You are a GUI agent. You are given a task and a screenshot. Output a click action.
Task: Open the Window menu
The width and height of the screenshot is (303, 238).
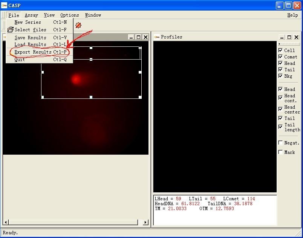93,15
